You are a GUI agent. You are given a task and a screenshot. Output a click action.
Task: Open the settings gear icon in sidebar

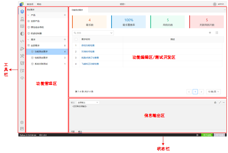pos(22,122)
